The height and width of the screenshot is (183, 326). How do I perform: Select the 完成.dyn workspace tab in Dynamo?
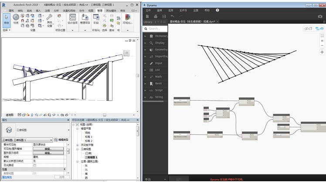point(192,21)
